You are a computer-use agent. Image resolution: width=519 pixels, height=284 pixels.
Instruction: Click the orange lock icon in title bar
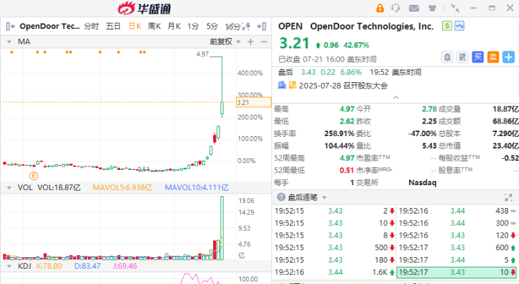[x=380, y=8]
